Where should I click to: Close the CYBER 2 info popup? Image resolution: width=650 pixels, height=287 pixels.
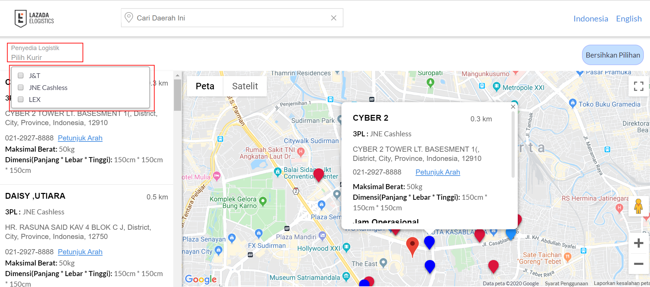[513, 107]
